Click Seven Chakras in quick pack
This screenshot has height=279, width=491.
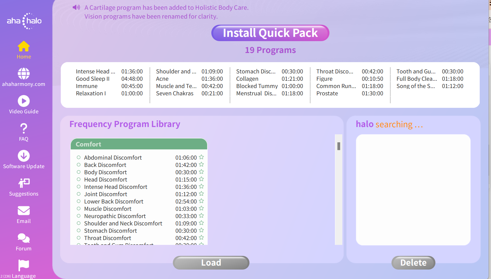point(175,94)
